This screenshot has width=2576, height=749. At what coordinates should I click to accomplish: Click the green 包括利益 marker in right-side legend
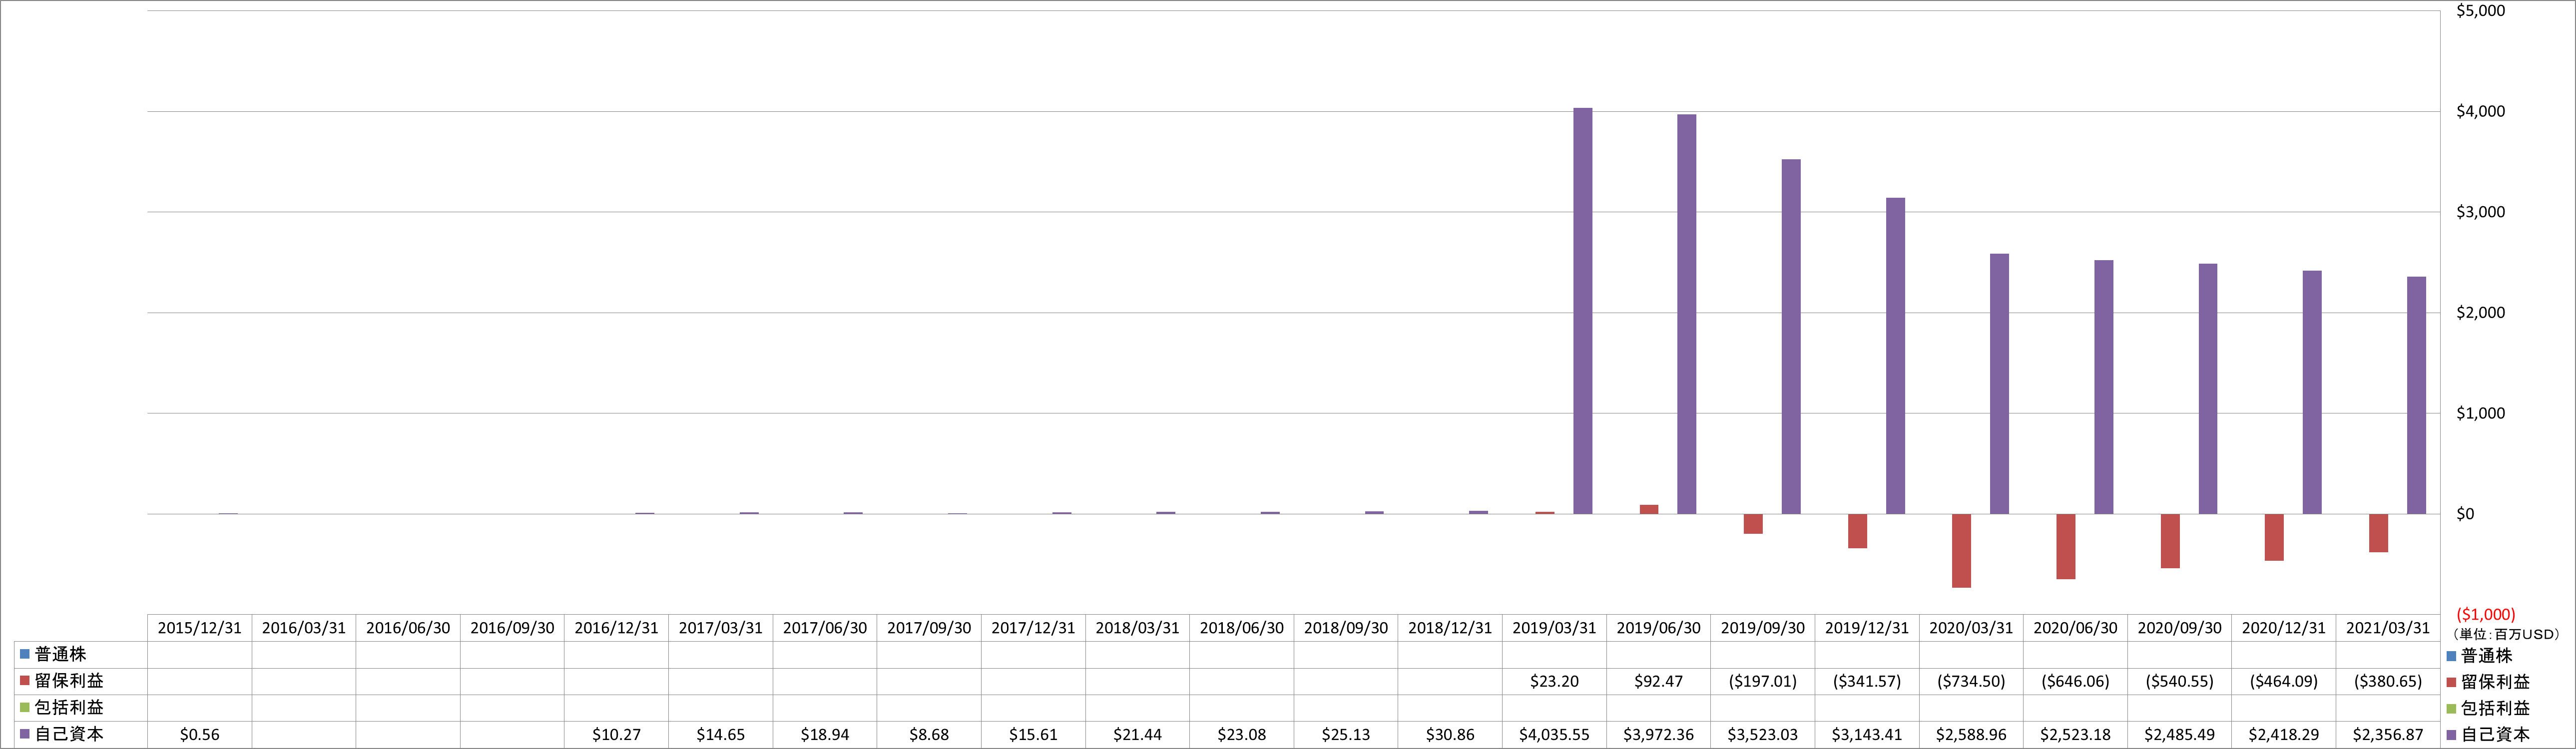[x=2451, y=709]
